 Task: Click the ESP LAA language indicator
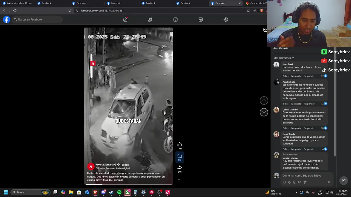coord(320,192)
